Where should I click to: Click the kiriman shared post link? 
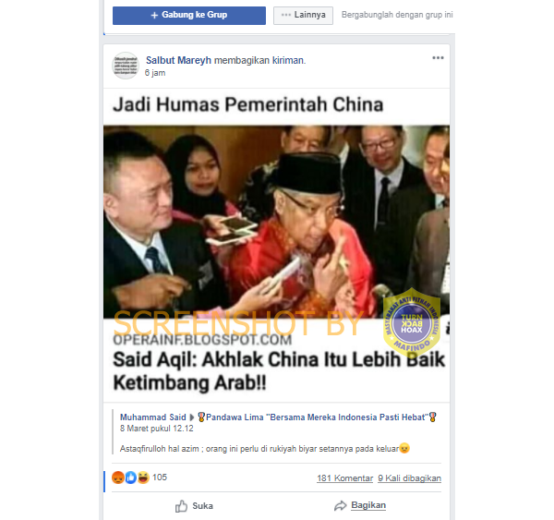[288, 60]
